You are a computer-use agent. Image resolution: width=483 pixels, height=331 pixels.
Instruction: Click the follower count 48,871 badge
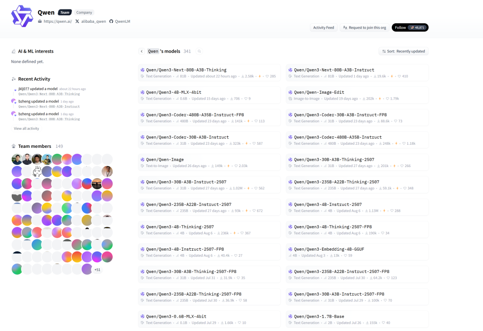point(417,27)
